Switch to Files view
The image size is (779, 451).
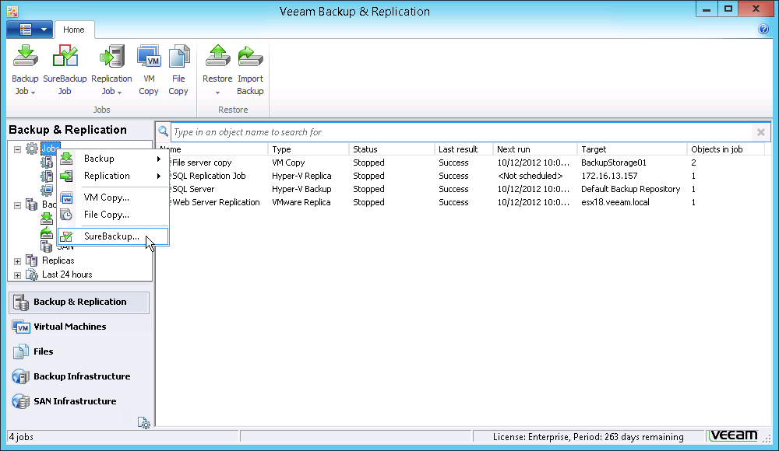(x=79, y=351)
